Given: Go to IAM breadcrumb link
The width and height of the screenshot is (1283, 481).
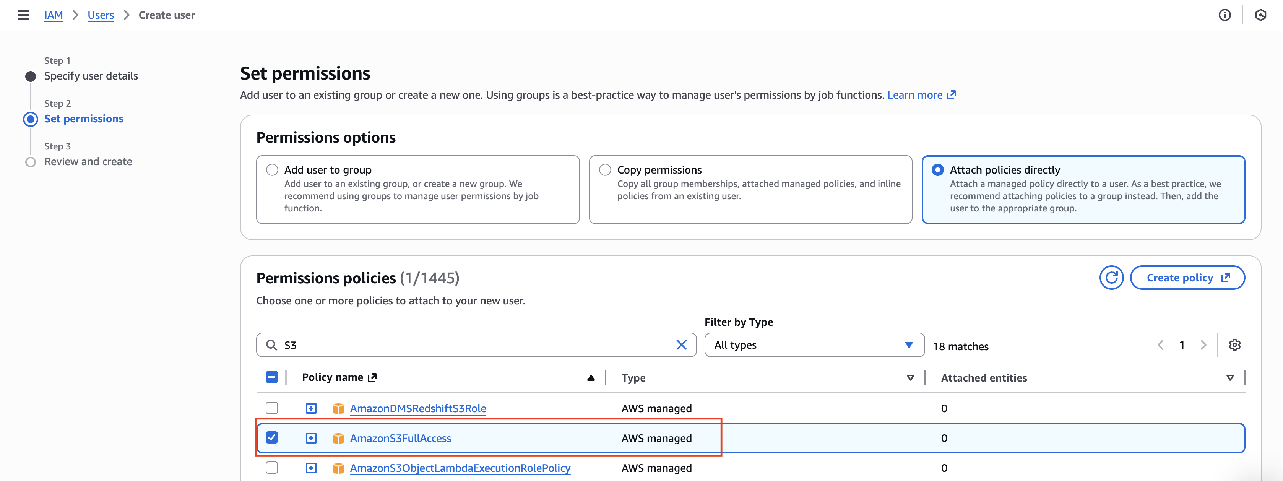Looking at the screenshot, I should click(53, 15).
